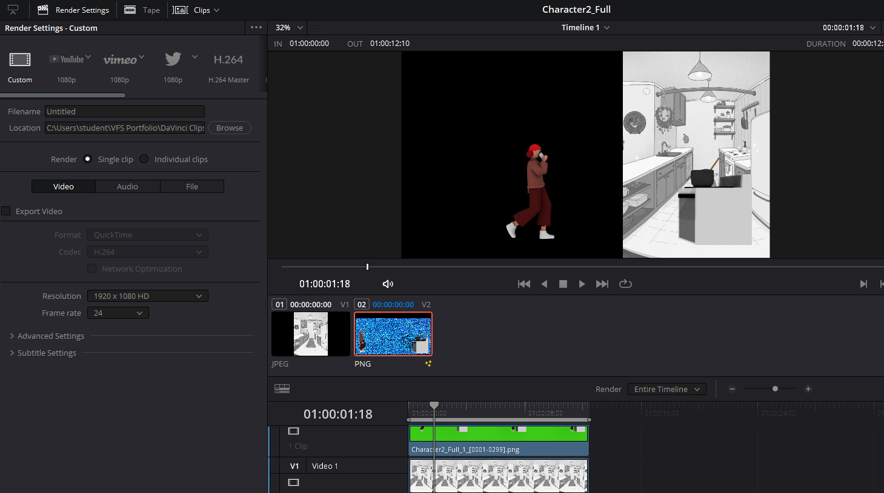Screen dimensions: 884x493
Task: Open the Clips panel toggle
Action: 191,10
